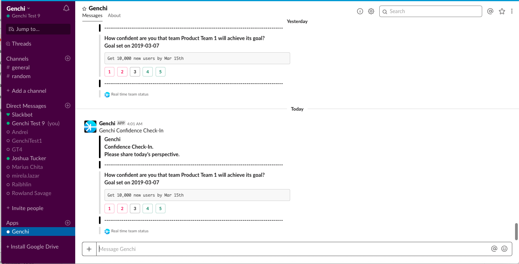Select confidence rating 5 in today's check-in
This screenshot has width=519, height=264.
(x=160, y=209)
